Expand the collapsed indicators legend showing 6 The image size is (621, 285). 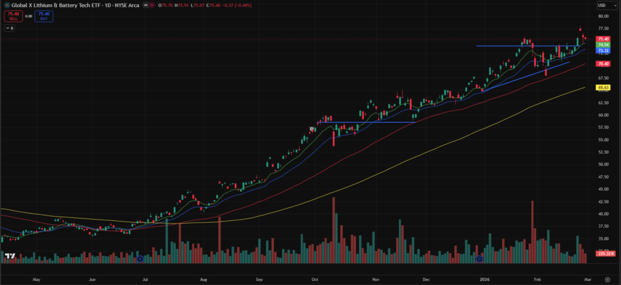pos(10,28)
